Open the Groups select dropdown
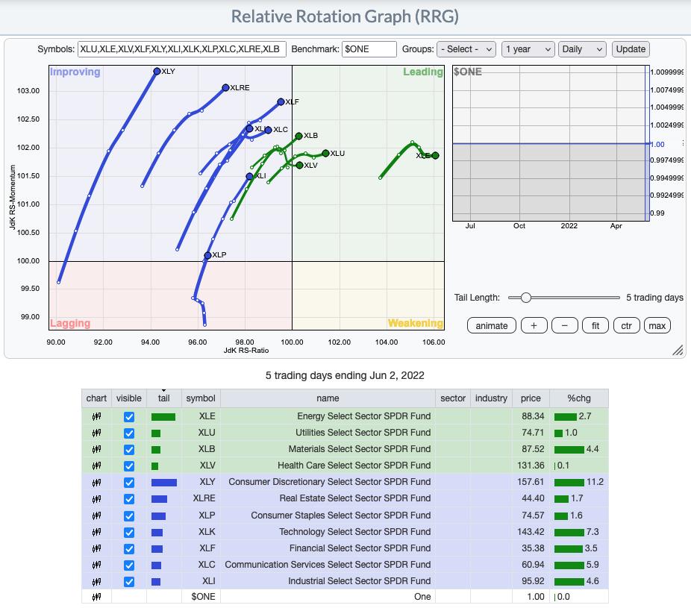Viewport: 691px width, 608px height. coord(466,49)
